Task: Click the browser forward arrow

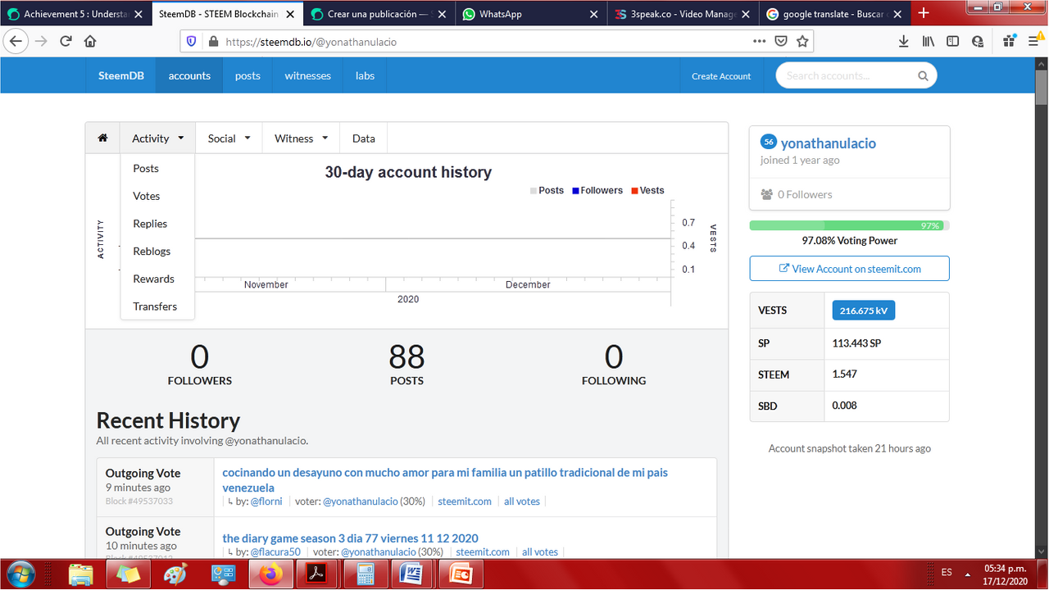Action: [41, 41]
